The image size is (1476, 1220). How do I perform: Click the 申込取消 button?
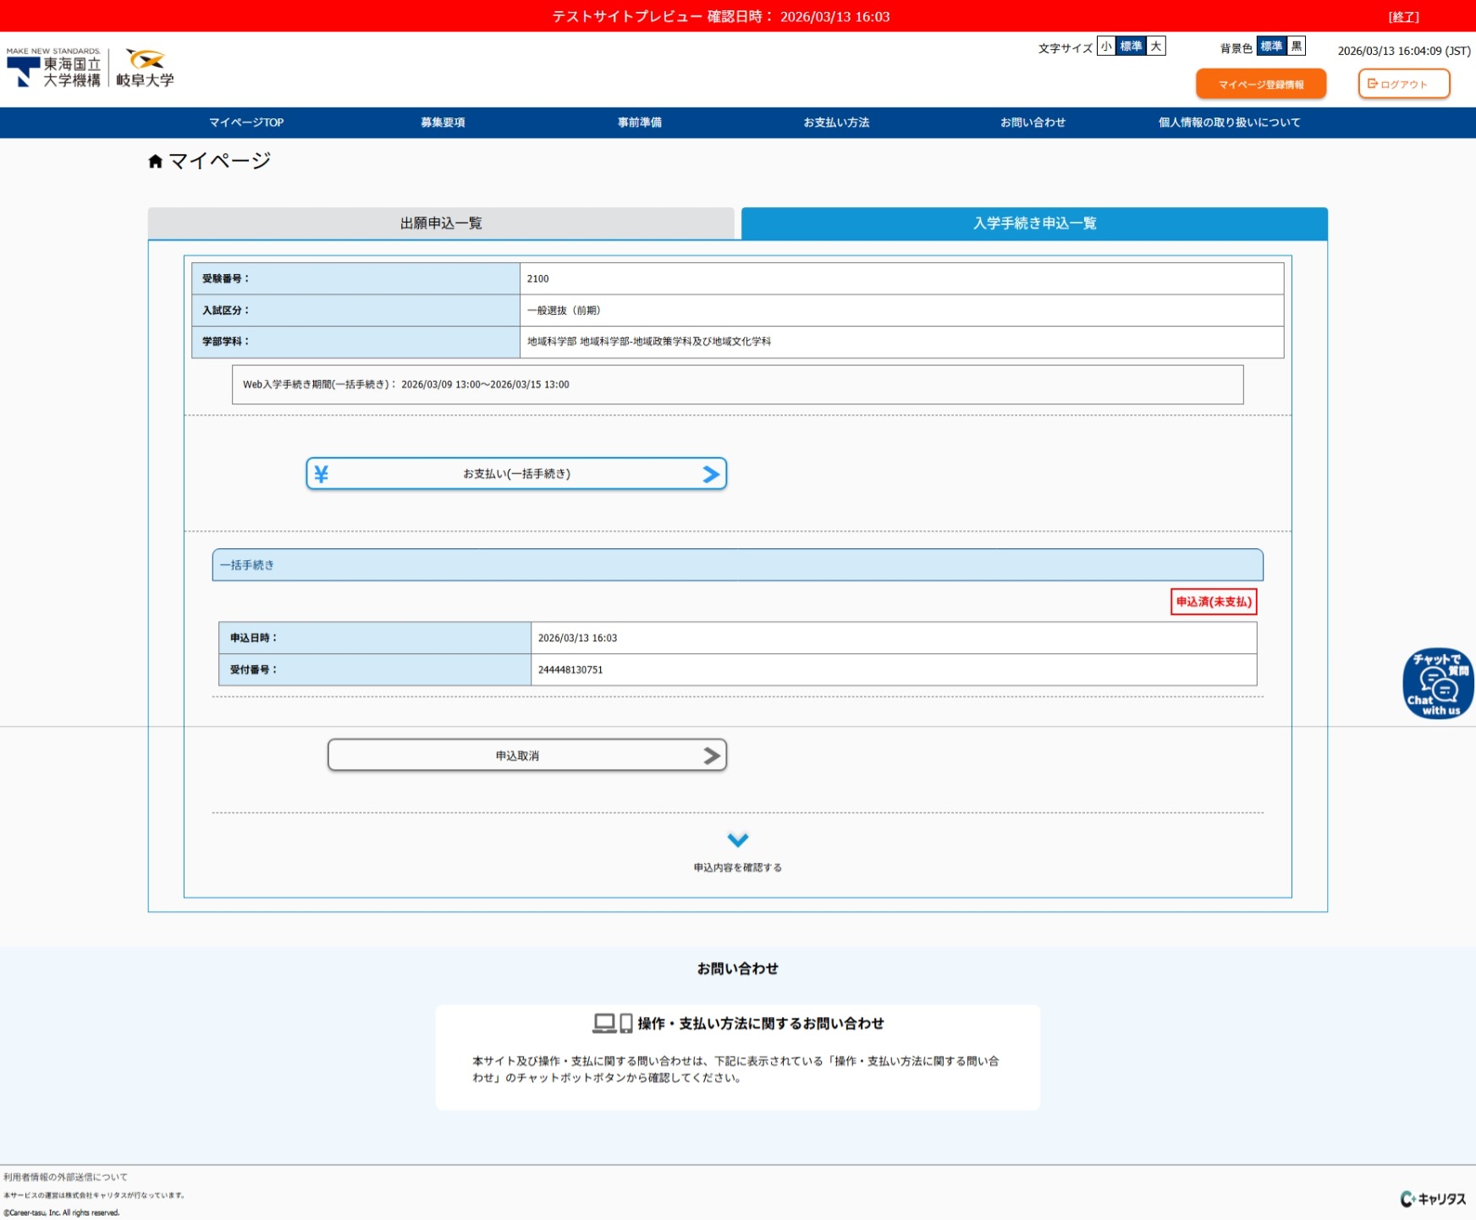coord(527,756)
